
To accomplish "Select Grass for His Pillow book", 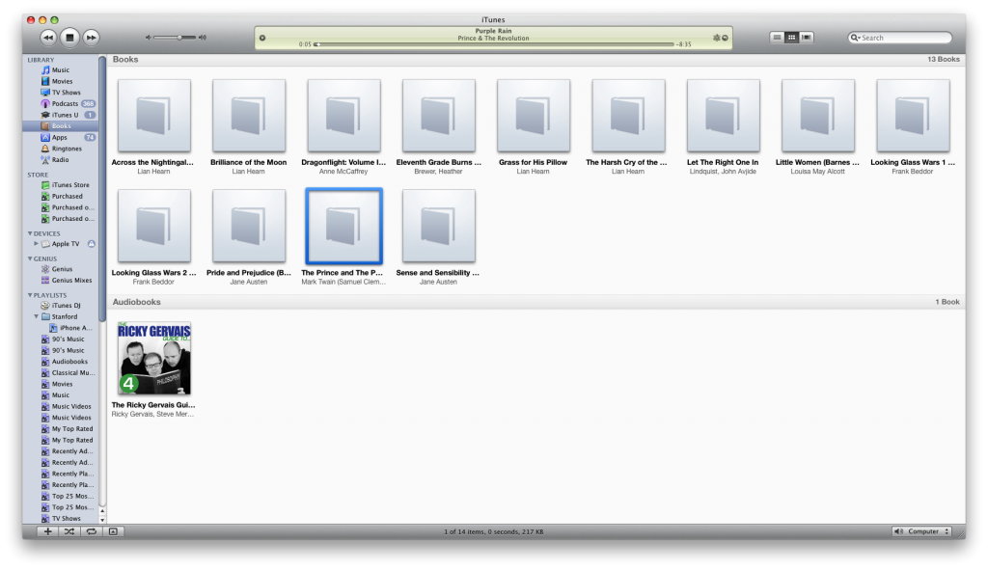I will pos(534,116).
